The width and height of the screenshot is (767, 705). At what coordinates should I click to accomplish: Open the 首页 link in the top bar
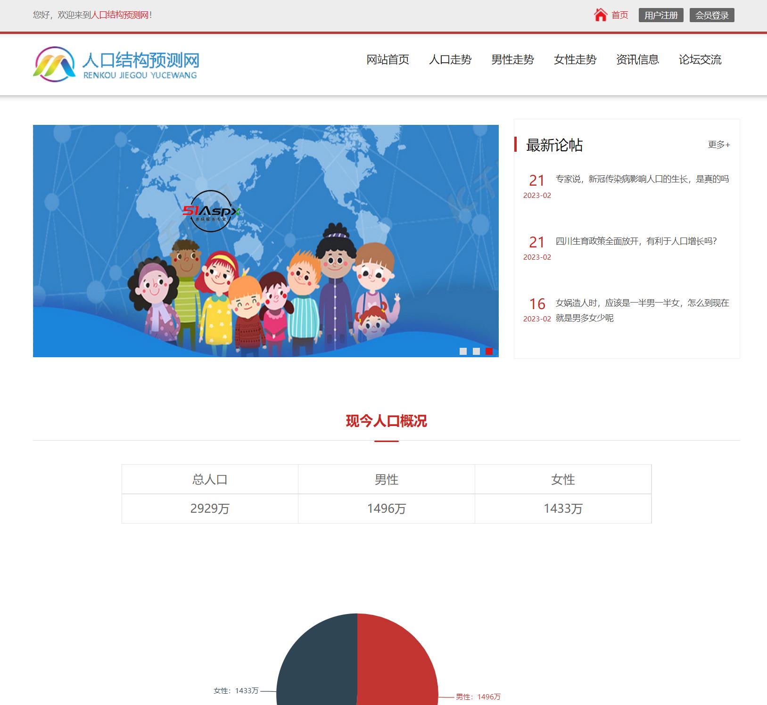point(619,15)
